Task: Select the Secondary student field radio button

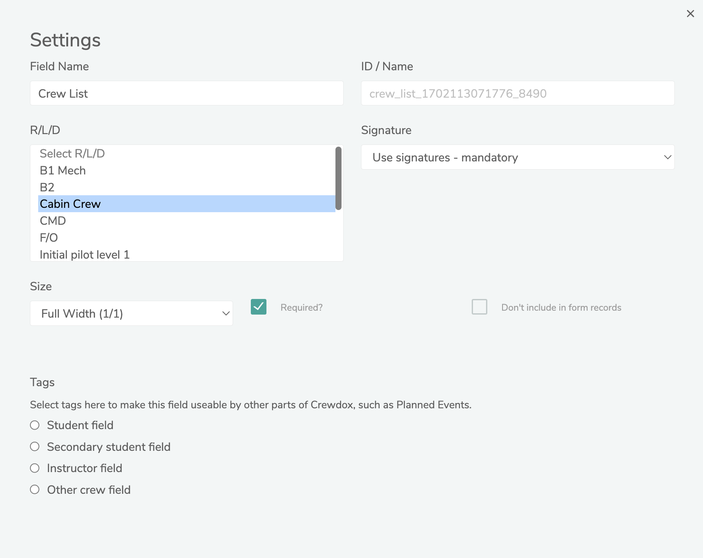Action: (x=35, y=446)
